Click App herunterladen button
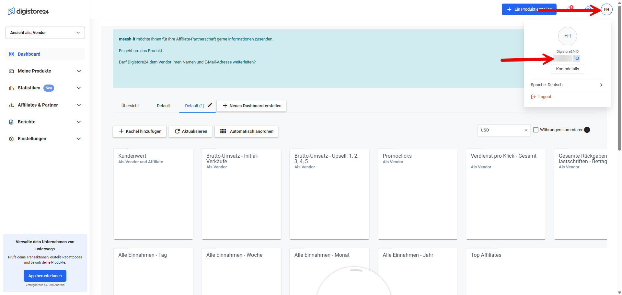Viewport: 622px width, 295px height. tap(45, 276)
